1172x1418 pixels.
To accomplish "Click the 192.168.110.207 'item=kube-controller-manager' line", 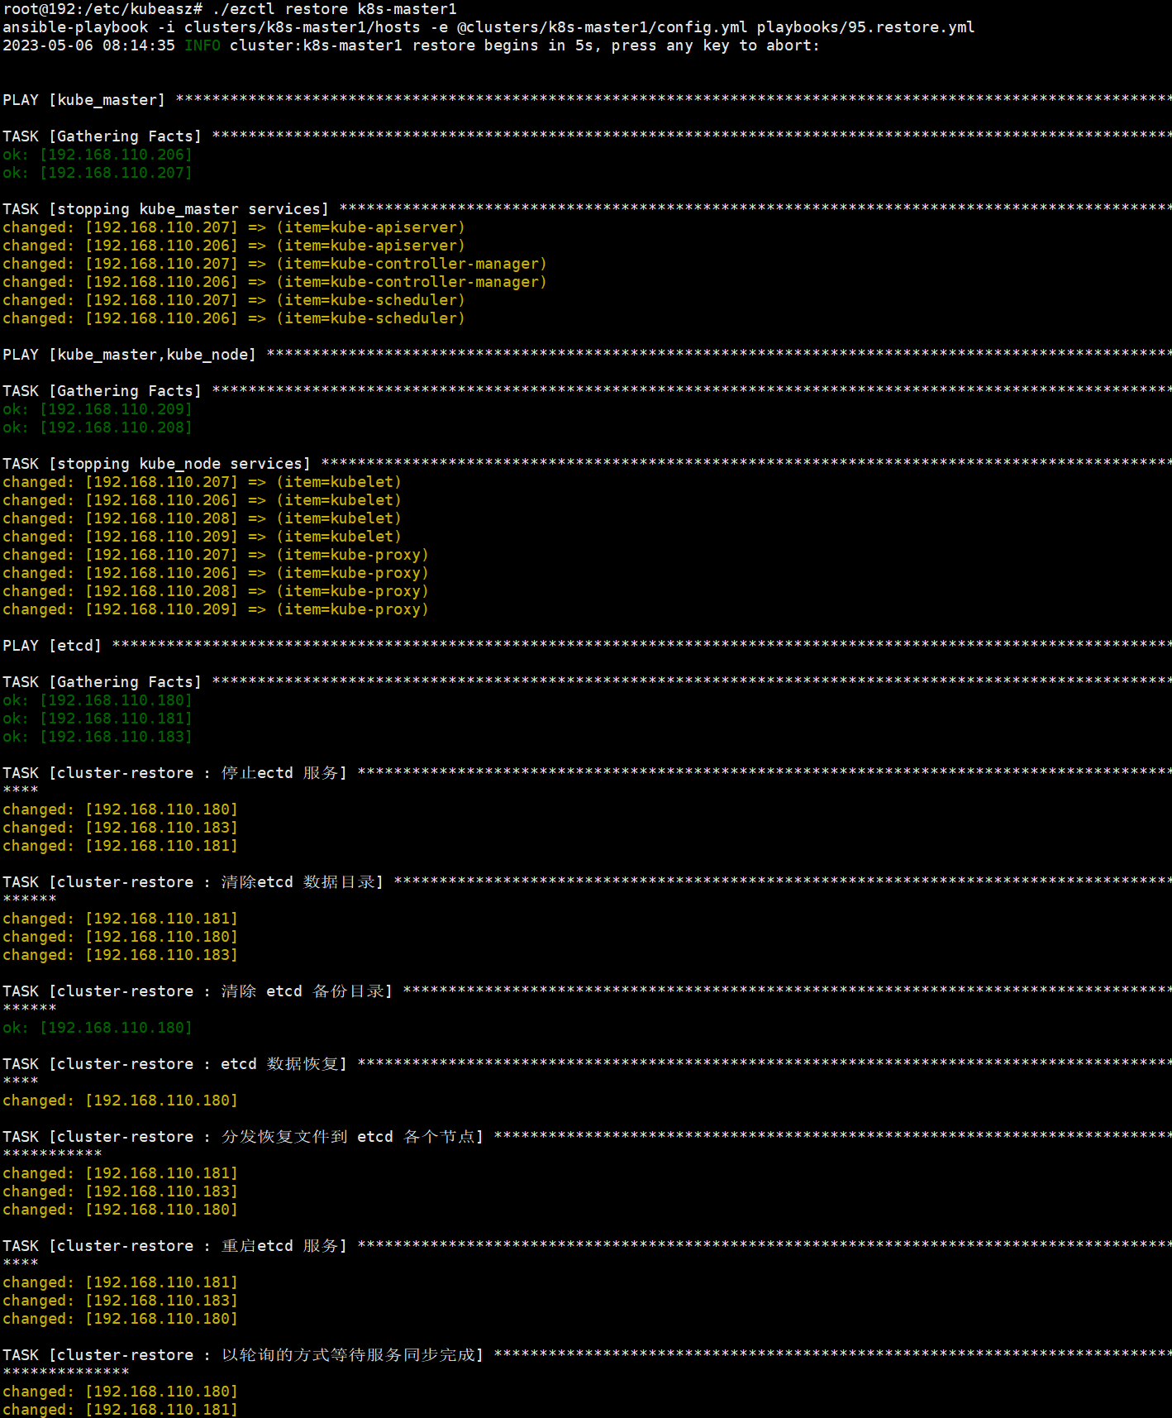I will [274, 264].
